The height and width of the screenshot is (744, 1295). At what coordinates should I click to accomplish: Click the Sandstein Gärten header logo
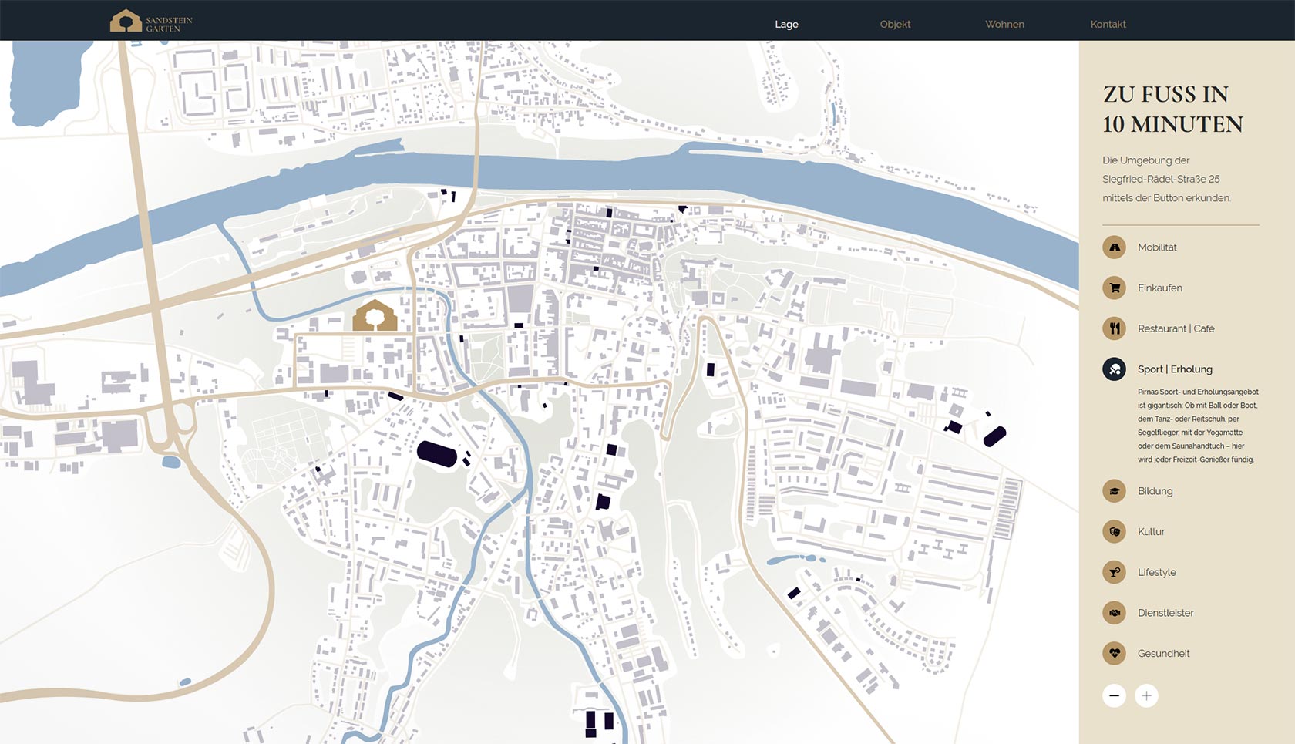[151, 22]
